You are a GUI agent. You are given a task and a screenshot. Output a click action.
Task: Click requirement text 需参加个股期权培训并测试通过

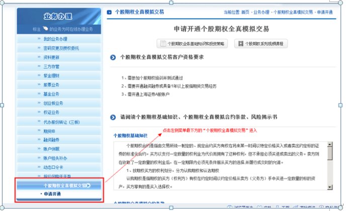(155, 78)
